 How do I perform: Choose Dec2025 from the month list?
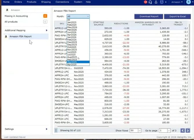pyautogui.click(x=78, y=42)
